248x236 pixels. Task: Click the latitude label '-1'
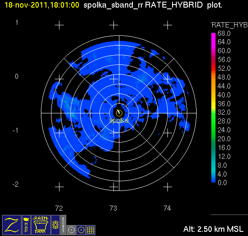pos(15,131)
